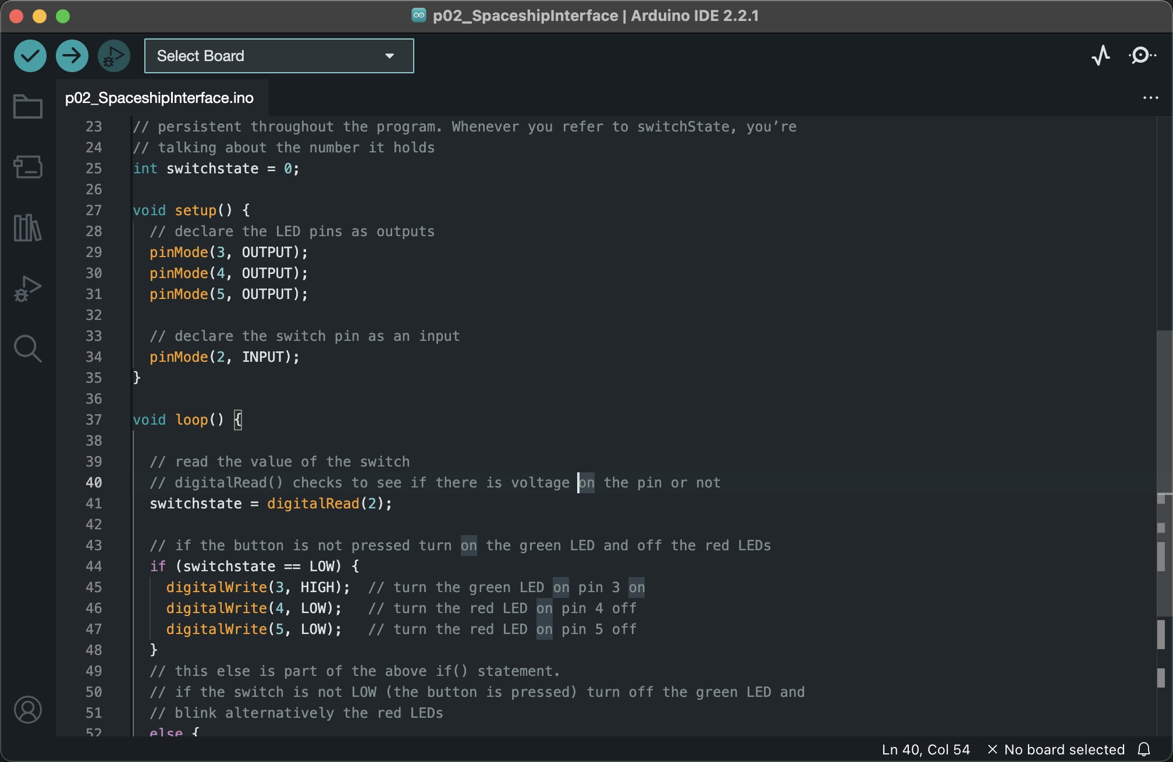Viewport: 1173px width, 762px height.
Task: Open the tab's three-dots more menu
Action: point(1150,98)
